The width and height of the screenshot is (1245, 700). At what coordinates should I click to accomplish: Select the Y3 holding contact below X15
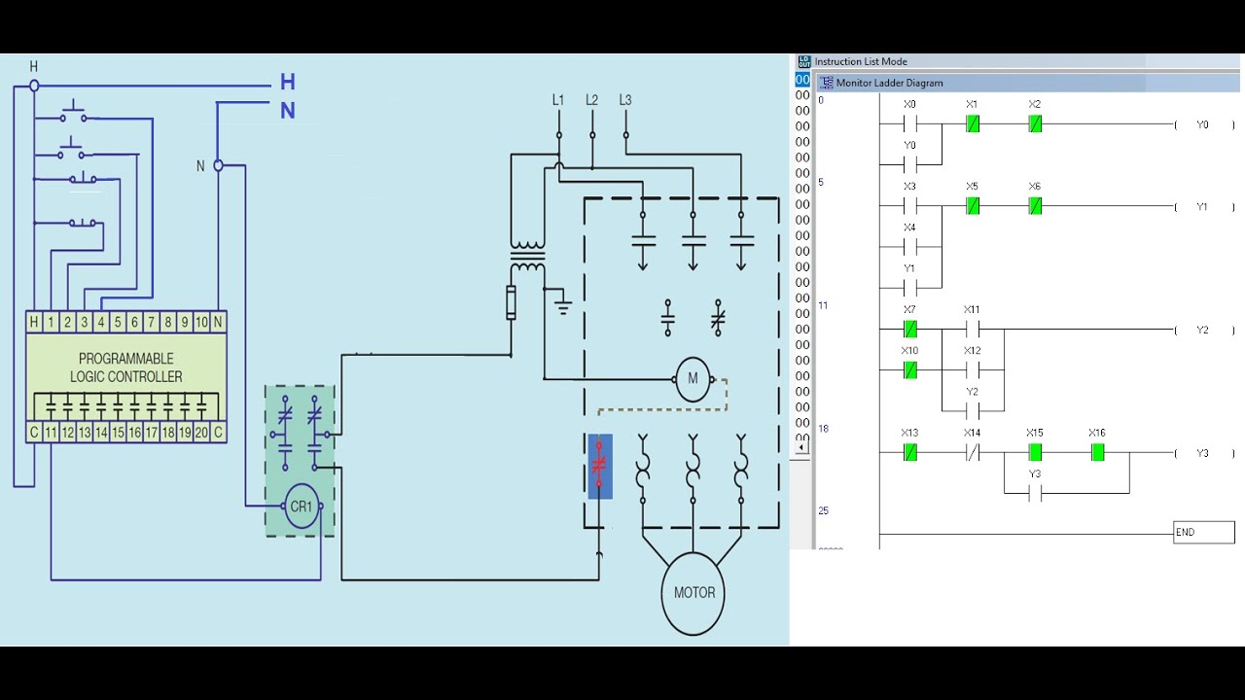(1035, 493)
